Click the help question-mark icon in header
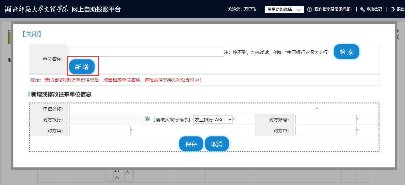Viewport: 405px width, 185px height. click(310, 9)
